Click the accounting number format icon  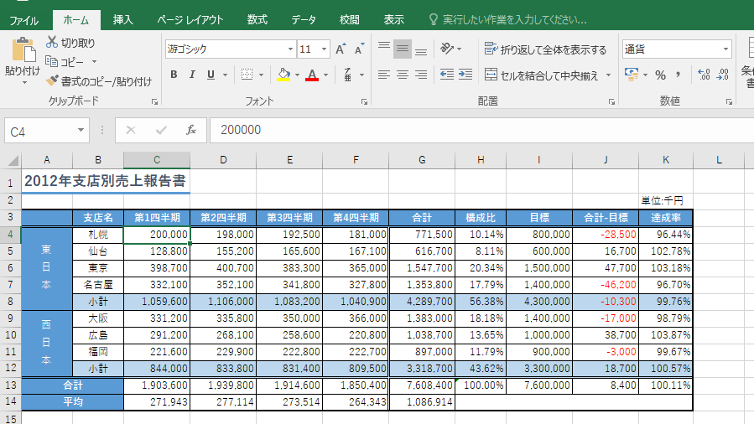coord(632,75)
